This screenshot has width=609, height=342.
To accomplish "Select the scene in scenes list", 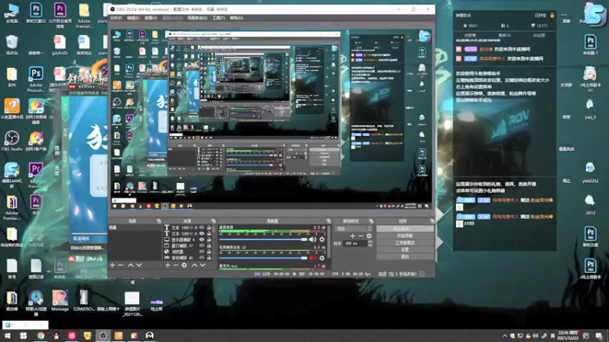I will point(135,227).
